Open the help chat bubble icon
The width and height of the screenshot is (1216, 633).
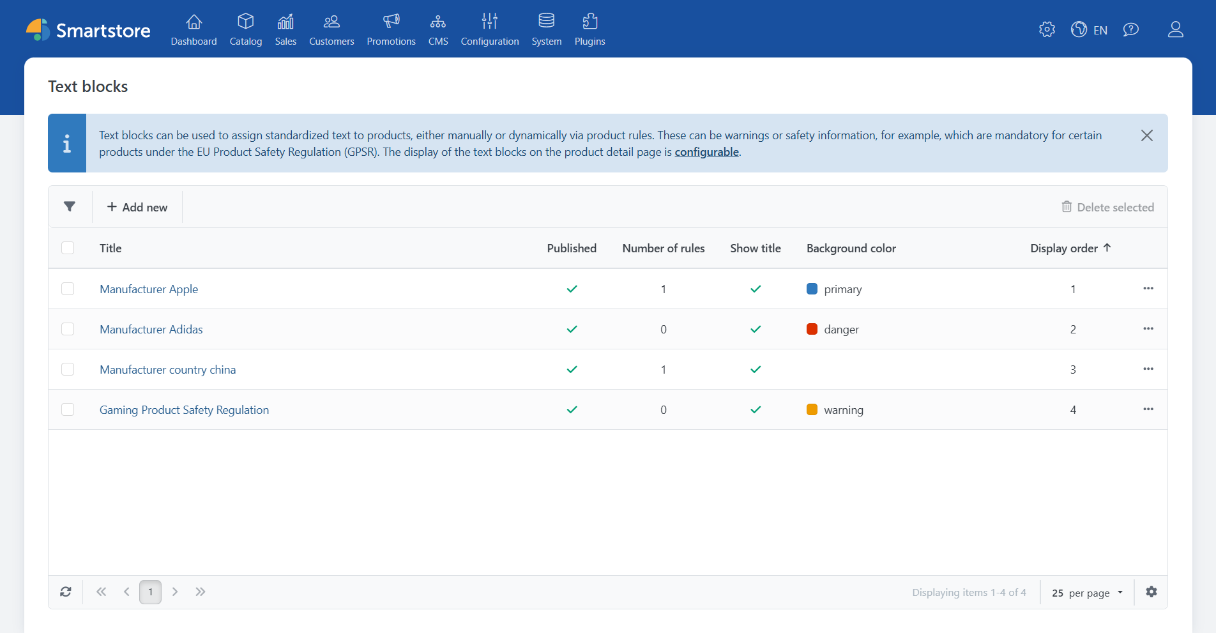click(x=1131, y=29)
